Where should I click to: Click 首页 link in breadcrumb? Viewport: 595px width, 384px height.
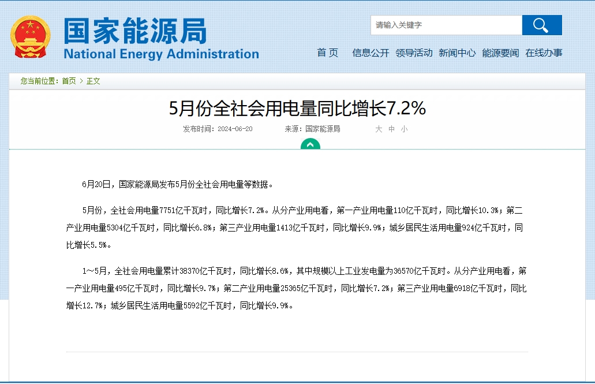tap(69, 81)
